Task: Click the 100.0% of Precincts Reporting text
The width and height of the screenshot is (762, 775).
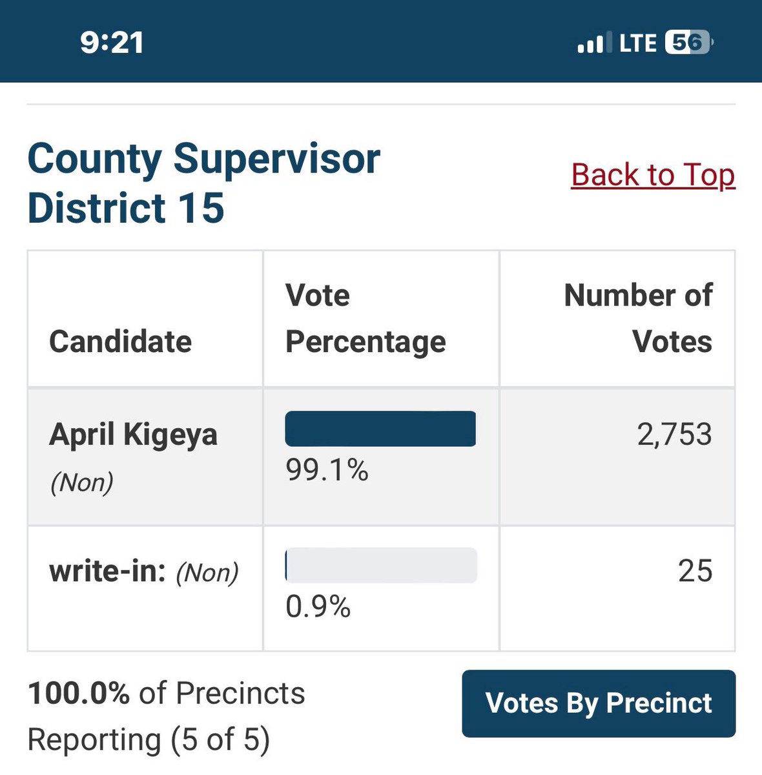Action: coord(166,716)
